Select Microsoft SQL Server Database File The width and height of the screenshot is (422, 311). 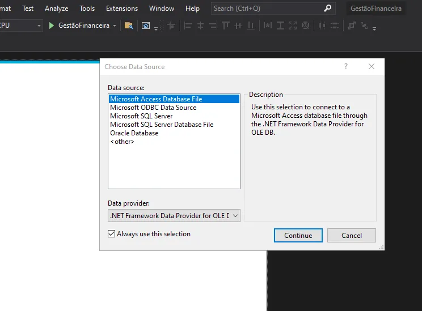[174, 125]
